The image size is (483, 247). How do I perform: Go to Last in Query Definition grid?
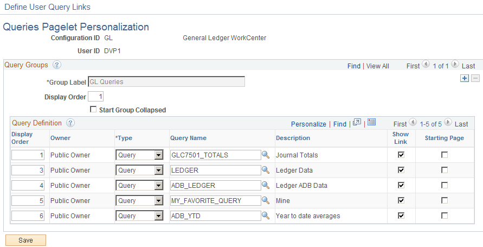pyautogui.click(x=461, y=124)
